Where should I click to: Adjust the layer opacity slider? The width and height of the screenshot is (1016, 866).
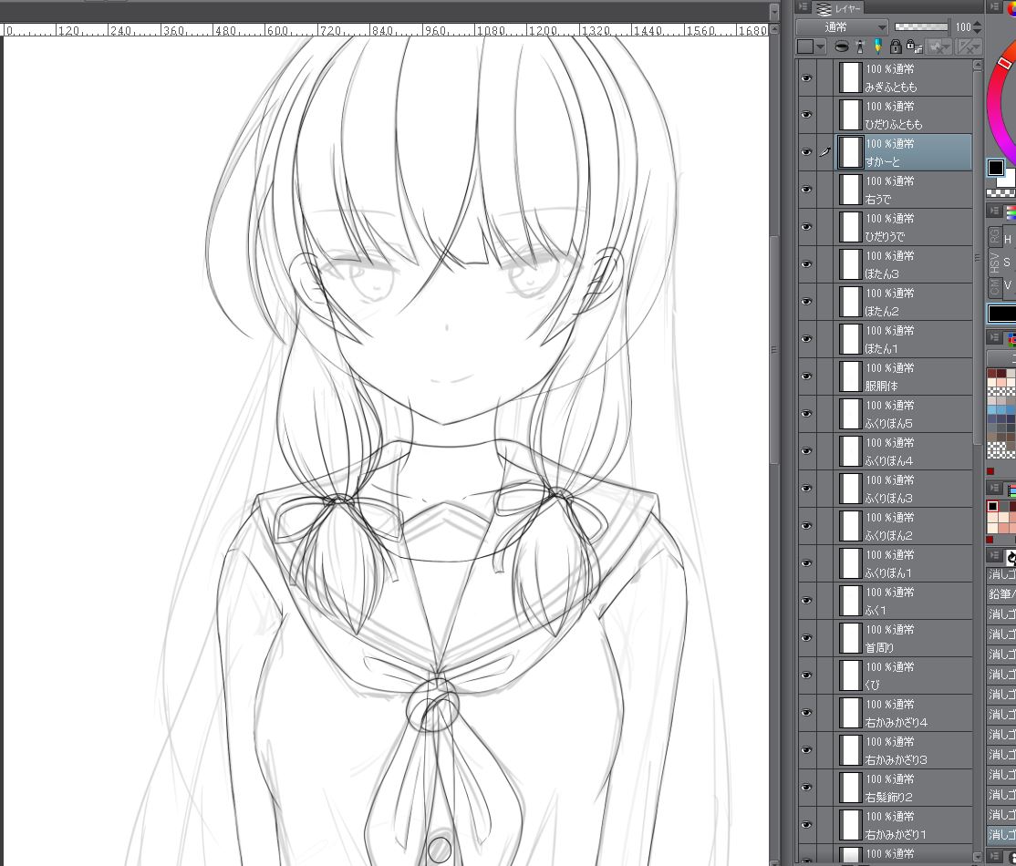coord(921,27)
